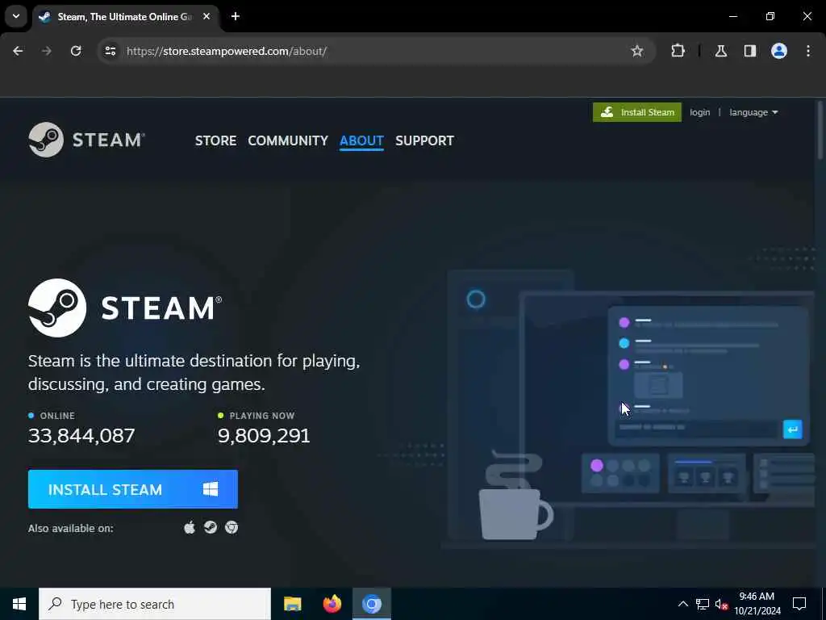Click the blue enter button in chat illustration
Image resolution: width=826 pixels, height=620 pixels.
pos(792,429)
